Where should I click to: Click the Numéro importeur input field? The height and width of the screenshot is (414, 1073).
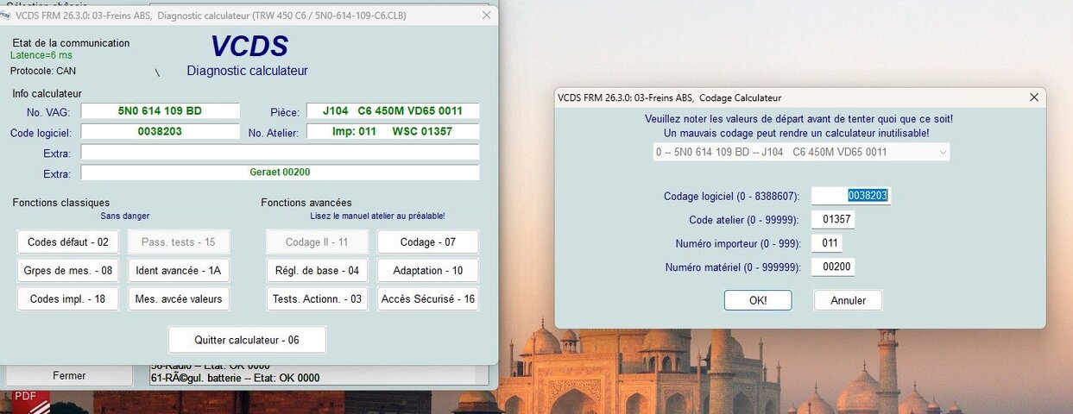827,243
